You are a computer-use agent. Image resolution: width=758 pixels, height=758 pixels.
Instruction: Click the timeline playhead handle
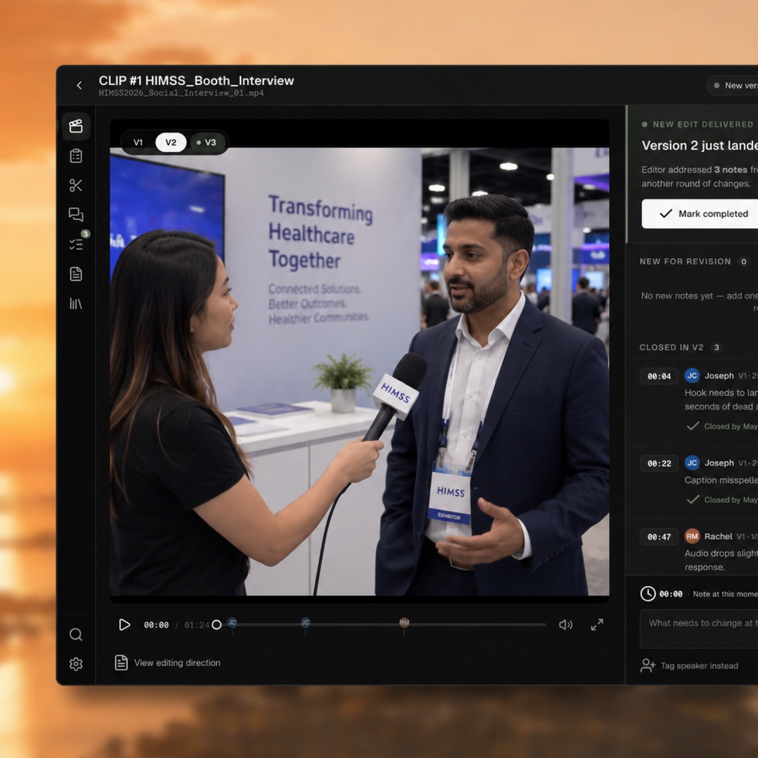tap(217, 625)
